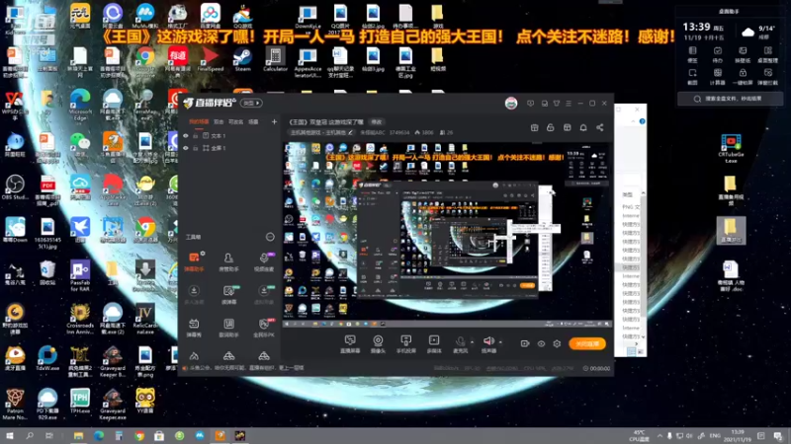
Task: Lock the 文本 1 source
Action: [195, 136]
